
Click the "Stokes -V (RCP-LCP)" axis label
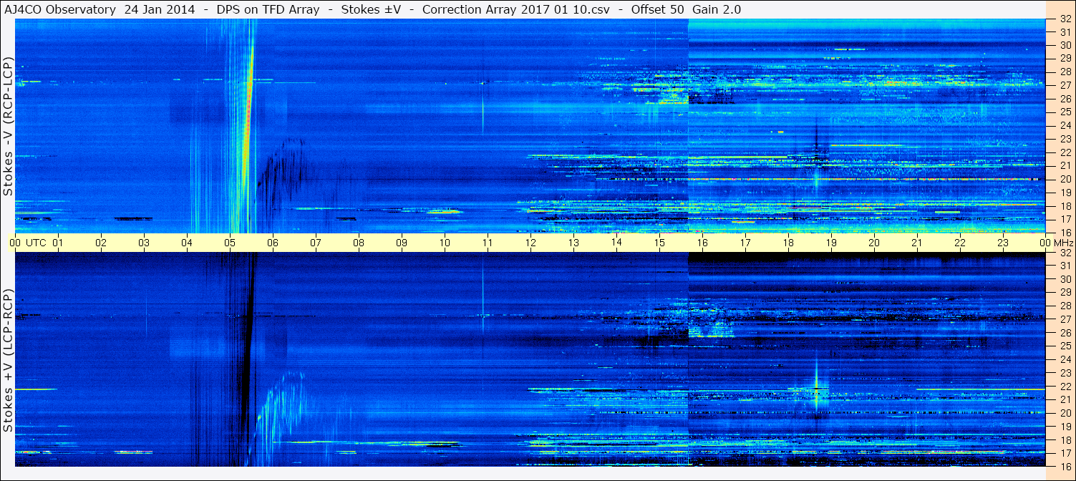point(8,126)
